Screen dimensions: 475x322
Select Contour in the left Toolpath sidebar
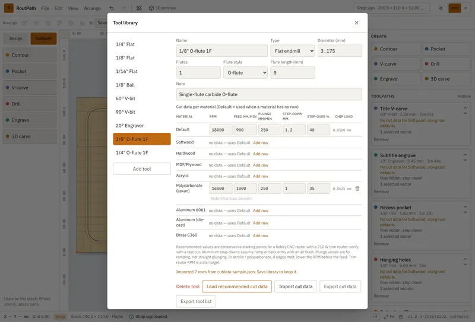(x=30, y=55)
